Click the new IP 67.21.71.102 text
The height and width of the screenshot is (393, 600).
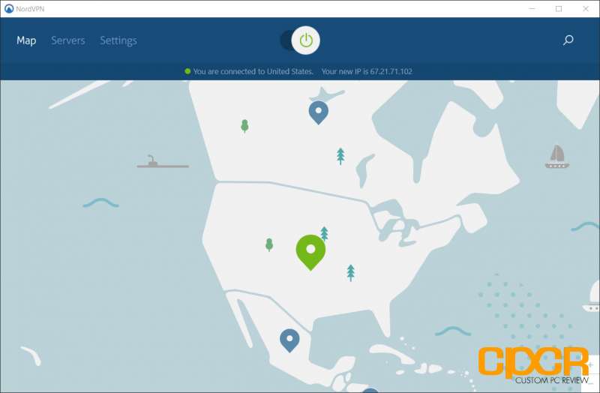point(367,71)
